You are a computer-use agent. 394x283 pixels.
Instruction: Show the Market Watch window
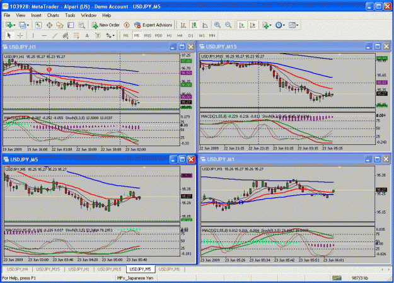[x=38, y=25]
